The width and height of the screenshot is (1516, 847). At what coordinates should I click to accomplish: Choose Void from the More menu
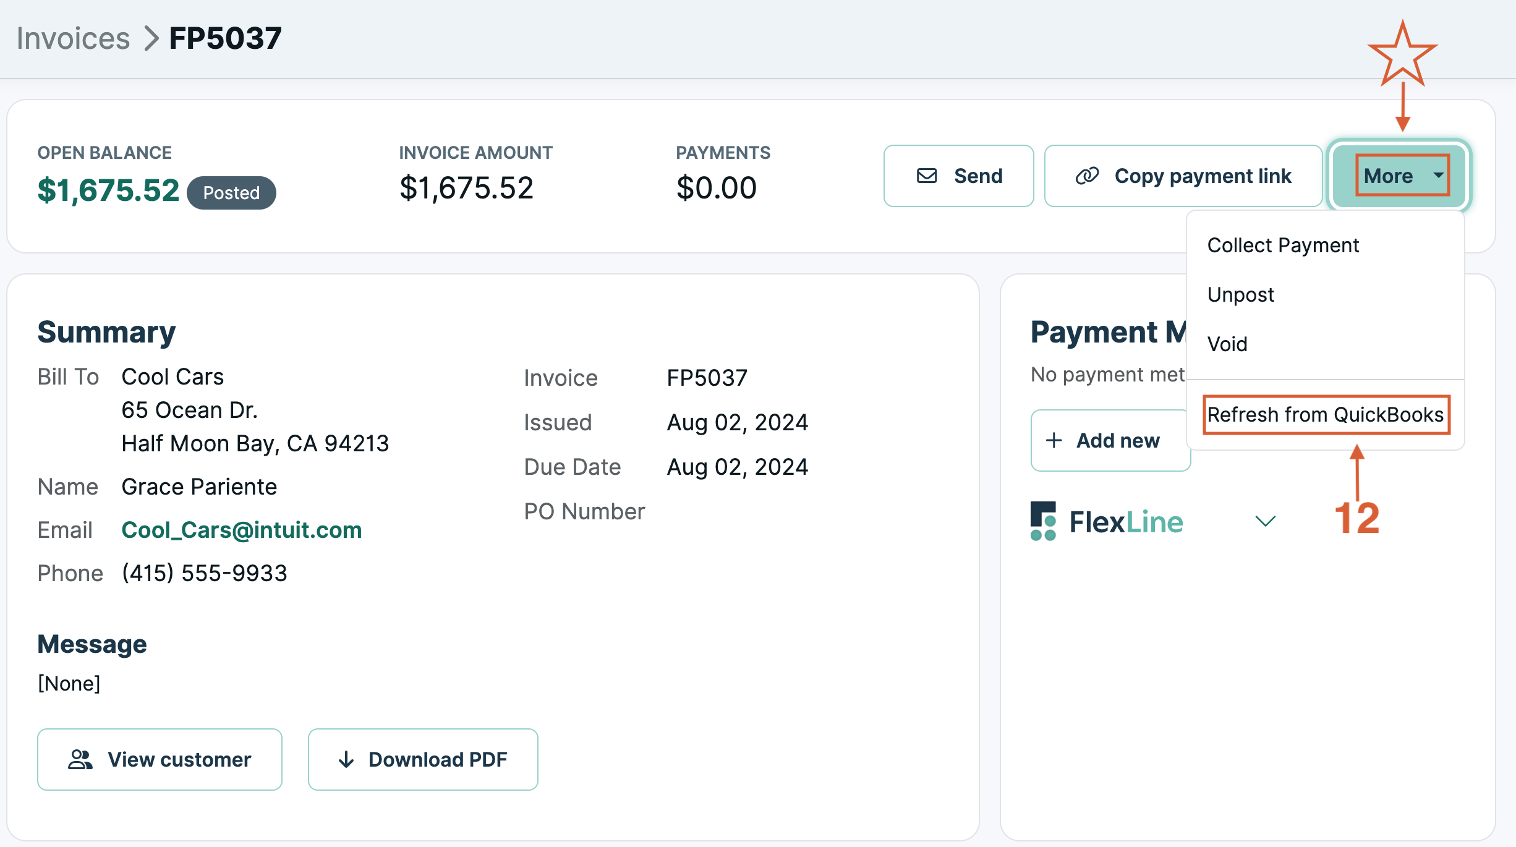[1227, 344]
